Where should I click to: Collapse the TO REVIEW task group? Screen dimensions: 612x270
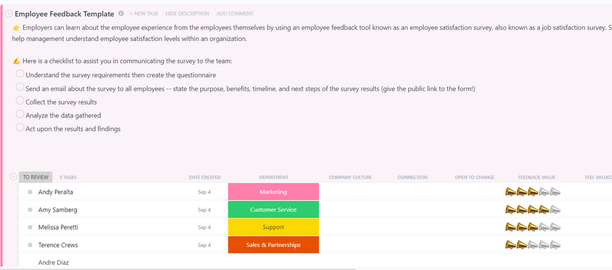click(x=13, y=177)
